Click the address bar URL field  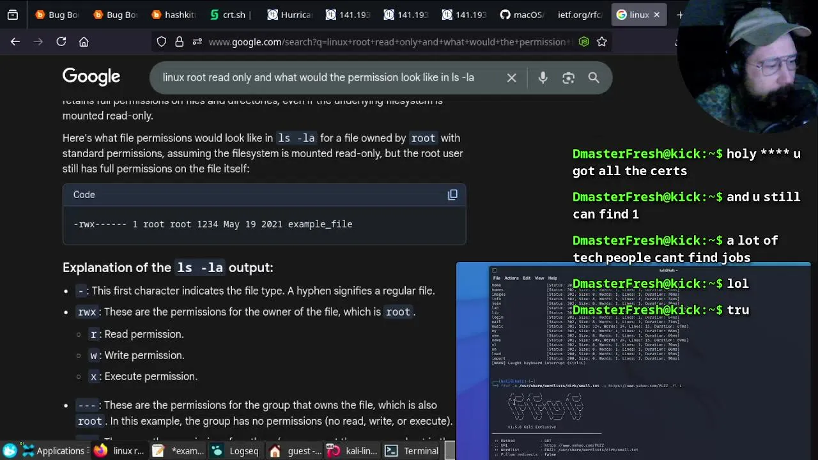click(x=390, y=42)
